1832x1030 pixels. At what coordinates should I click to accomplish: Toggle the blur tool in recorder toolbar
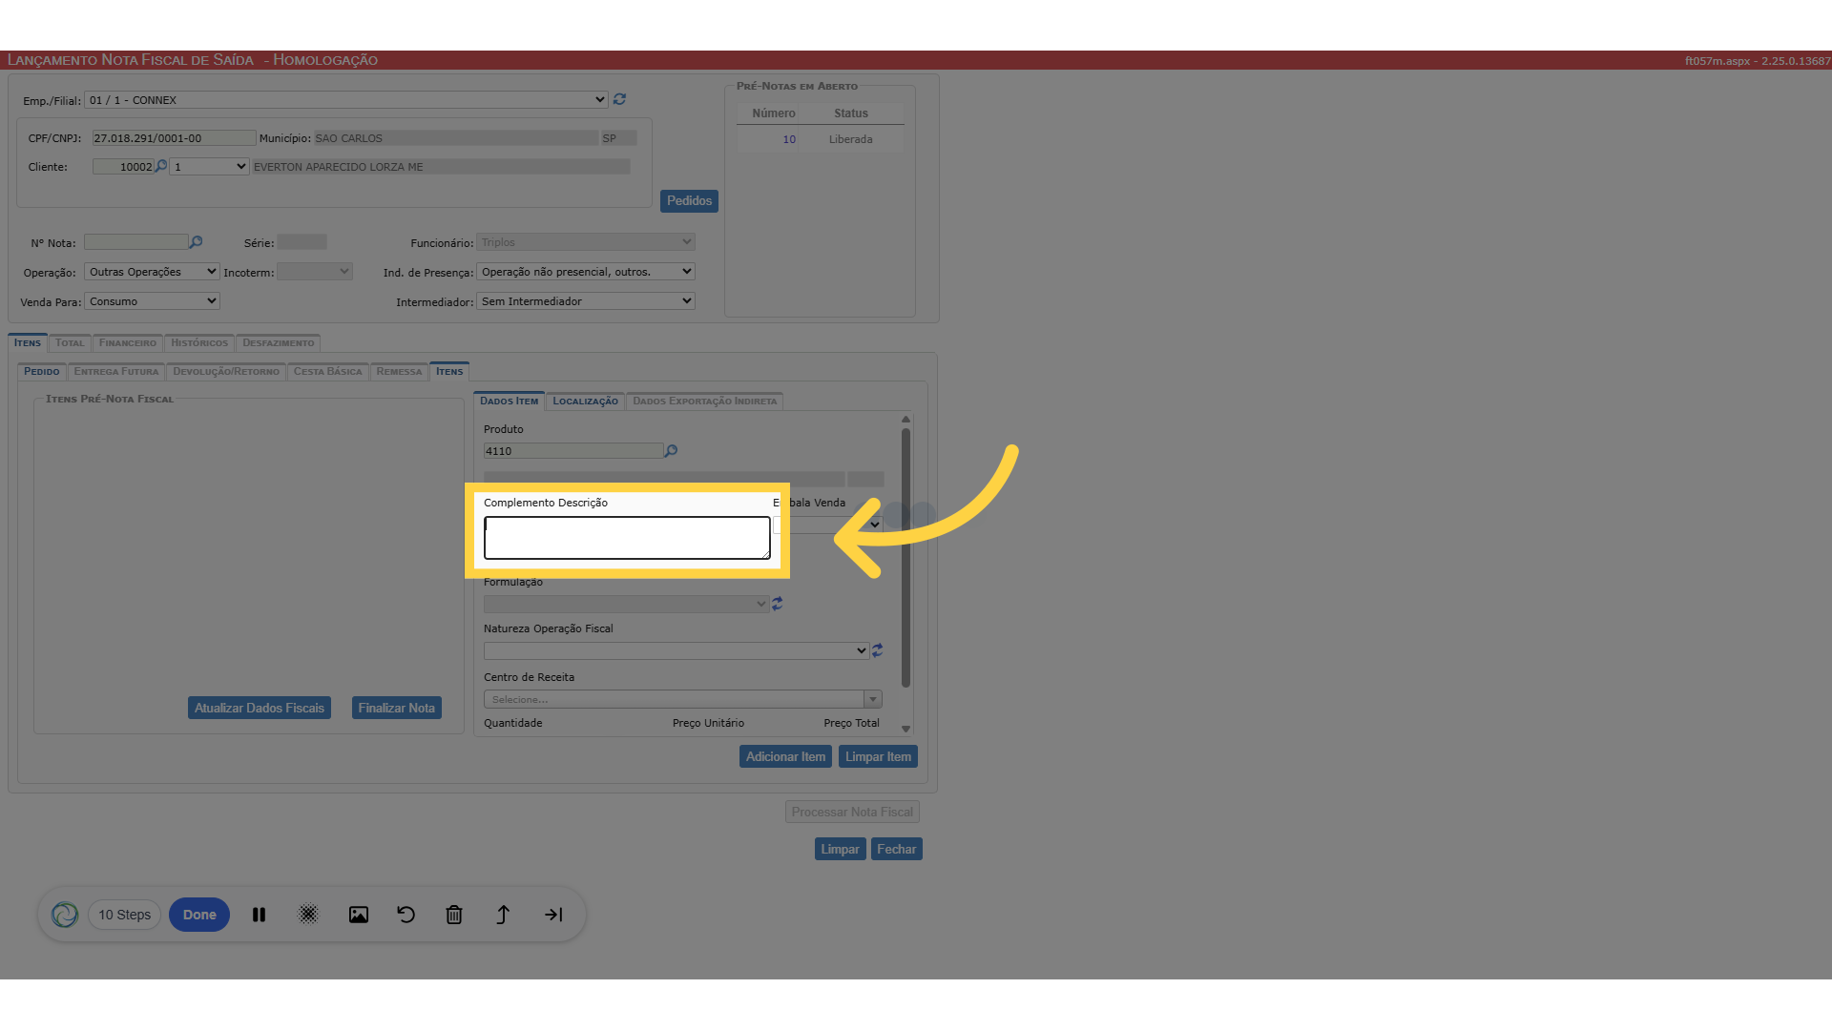[308, 915]
